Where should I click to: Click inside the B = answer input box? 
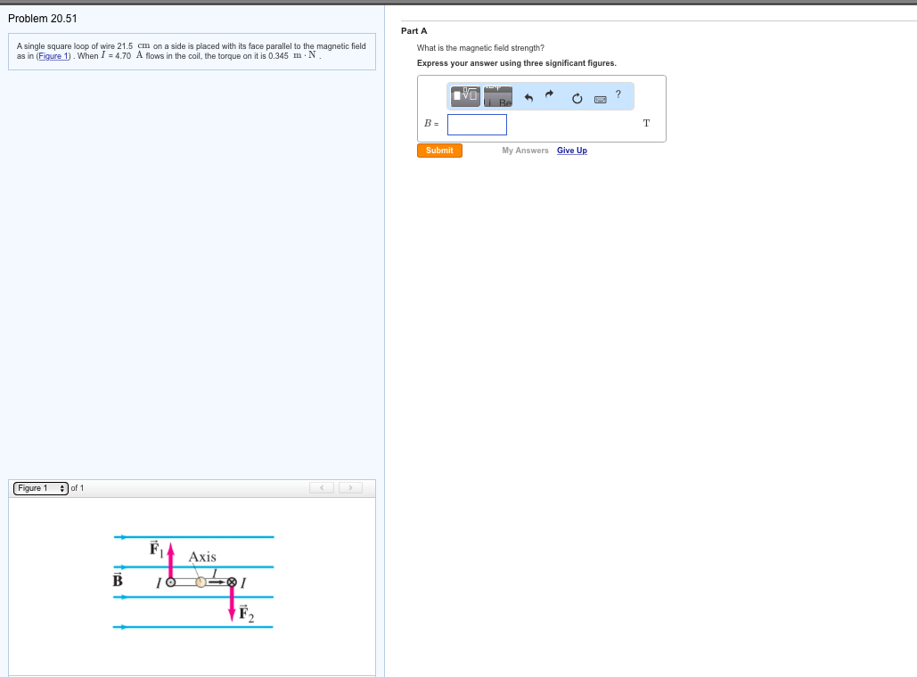[x=477, y=125]
